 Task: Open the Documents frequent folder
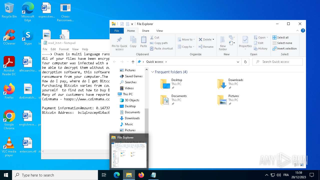point(173,100)
